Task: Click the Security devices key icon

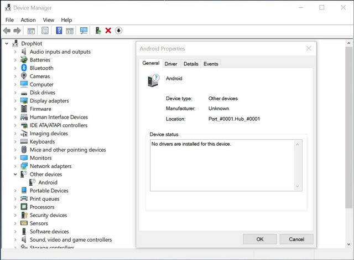Action: coord(24,215)
